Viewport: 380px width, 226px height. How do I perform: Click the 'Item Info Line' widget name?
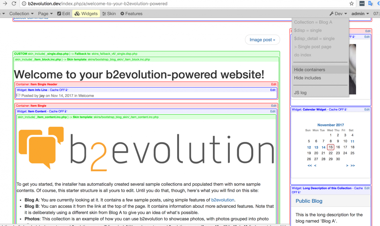pos(37,90)
